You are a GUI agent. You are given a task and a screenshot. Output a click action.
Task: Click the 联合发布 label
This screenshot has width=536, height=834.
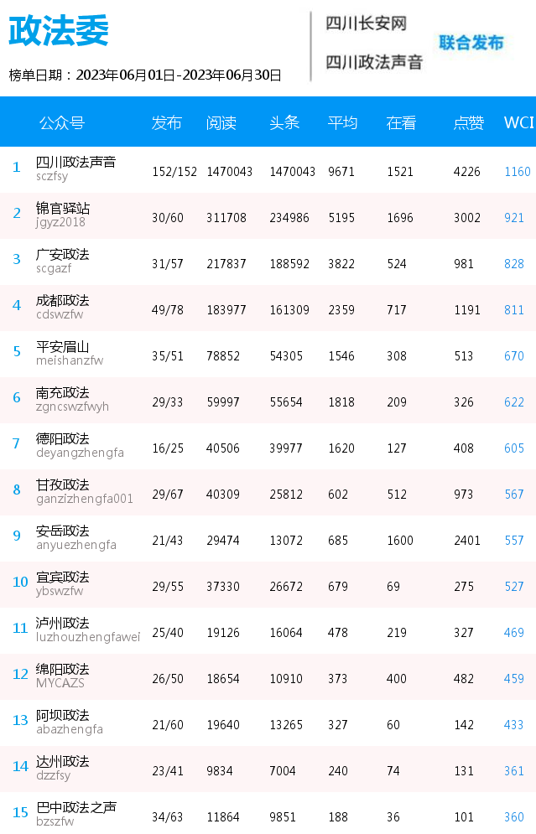[x=471, y=43]
